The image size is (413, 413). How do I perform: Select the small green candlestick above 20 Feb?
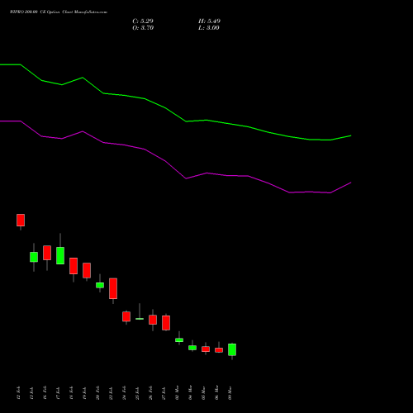(100, 285)
